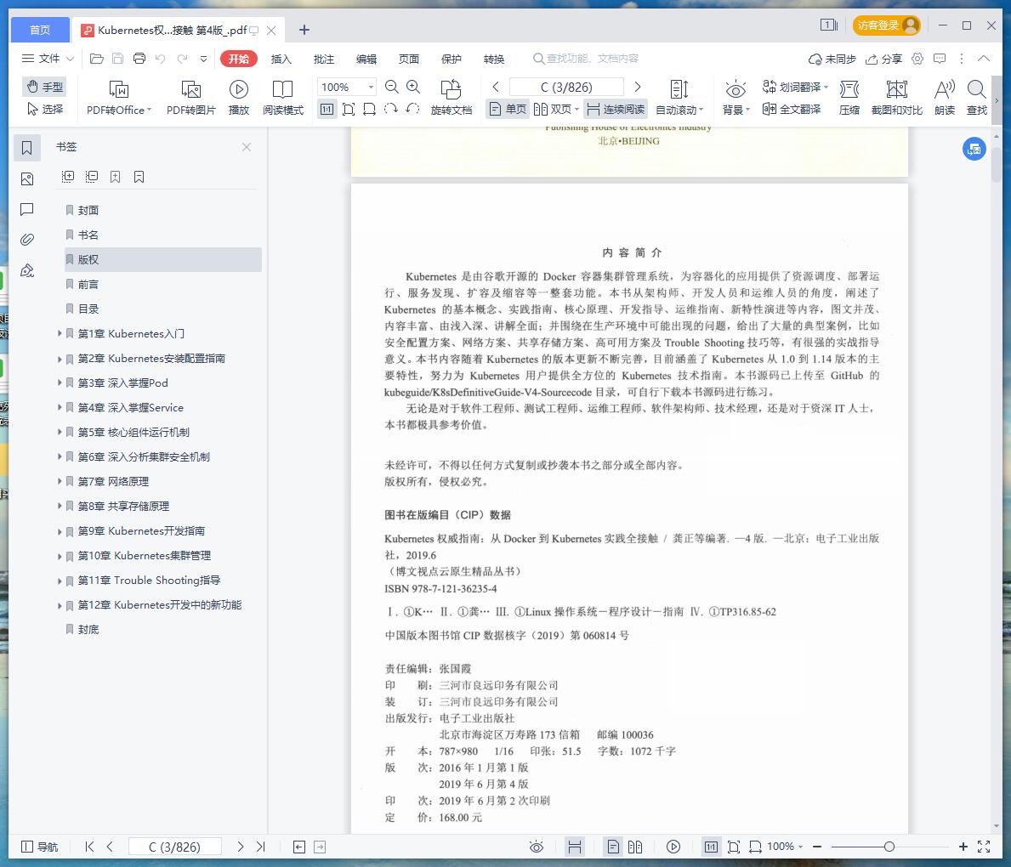Screen dimensions: 1011x867
Task: Enter 阅读模式 reading mode
Action: tap(283, 98)
